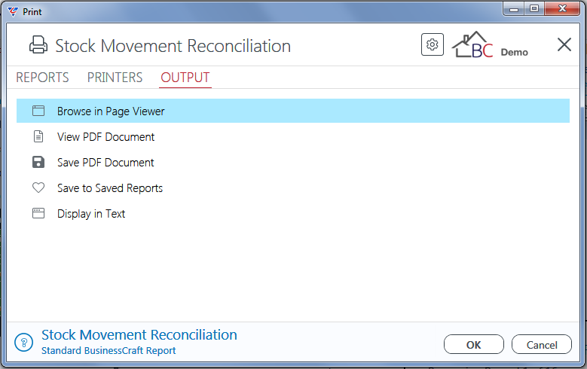Confirm with the OK button
This screenshot has height=369, width=587.
tap(474, 344)
